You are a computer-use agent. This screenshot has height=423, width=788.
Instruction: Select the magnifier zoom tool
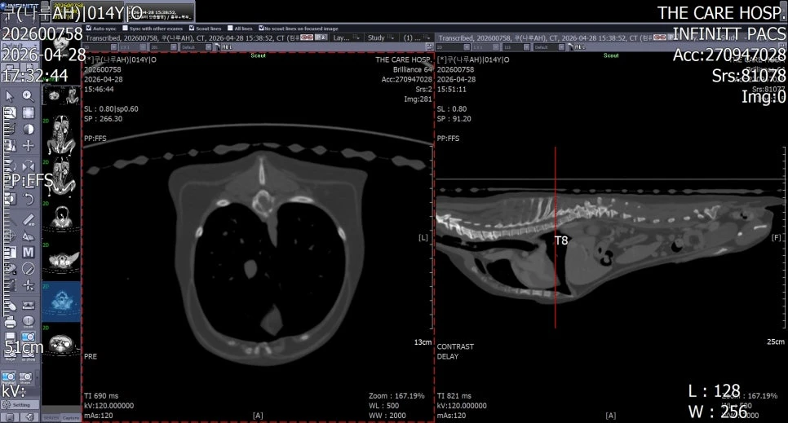(28, 96)
